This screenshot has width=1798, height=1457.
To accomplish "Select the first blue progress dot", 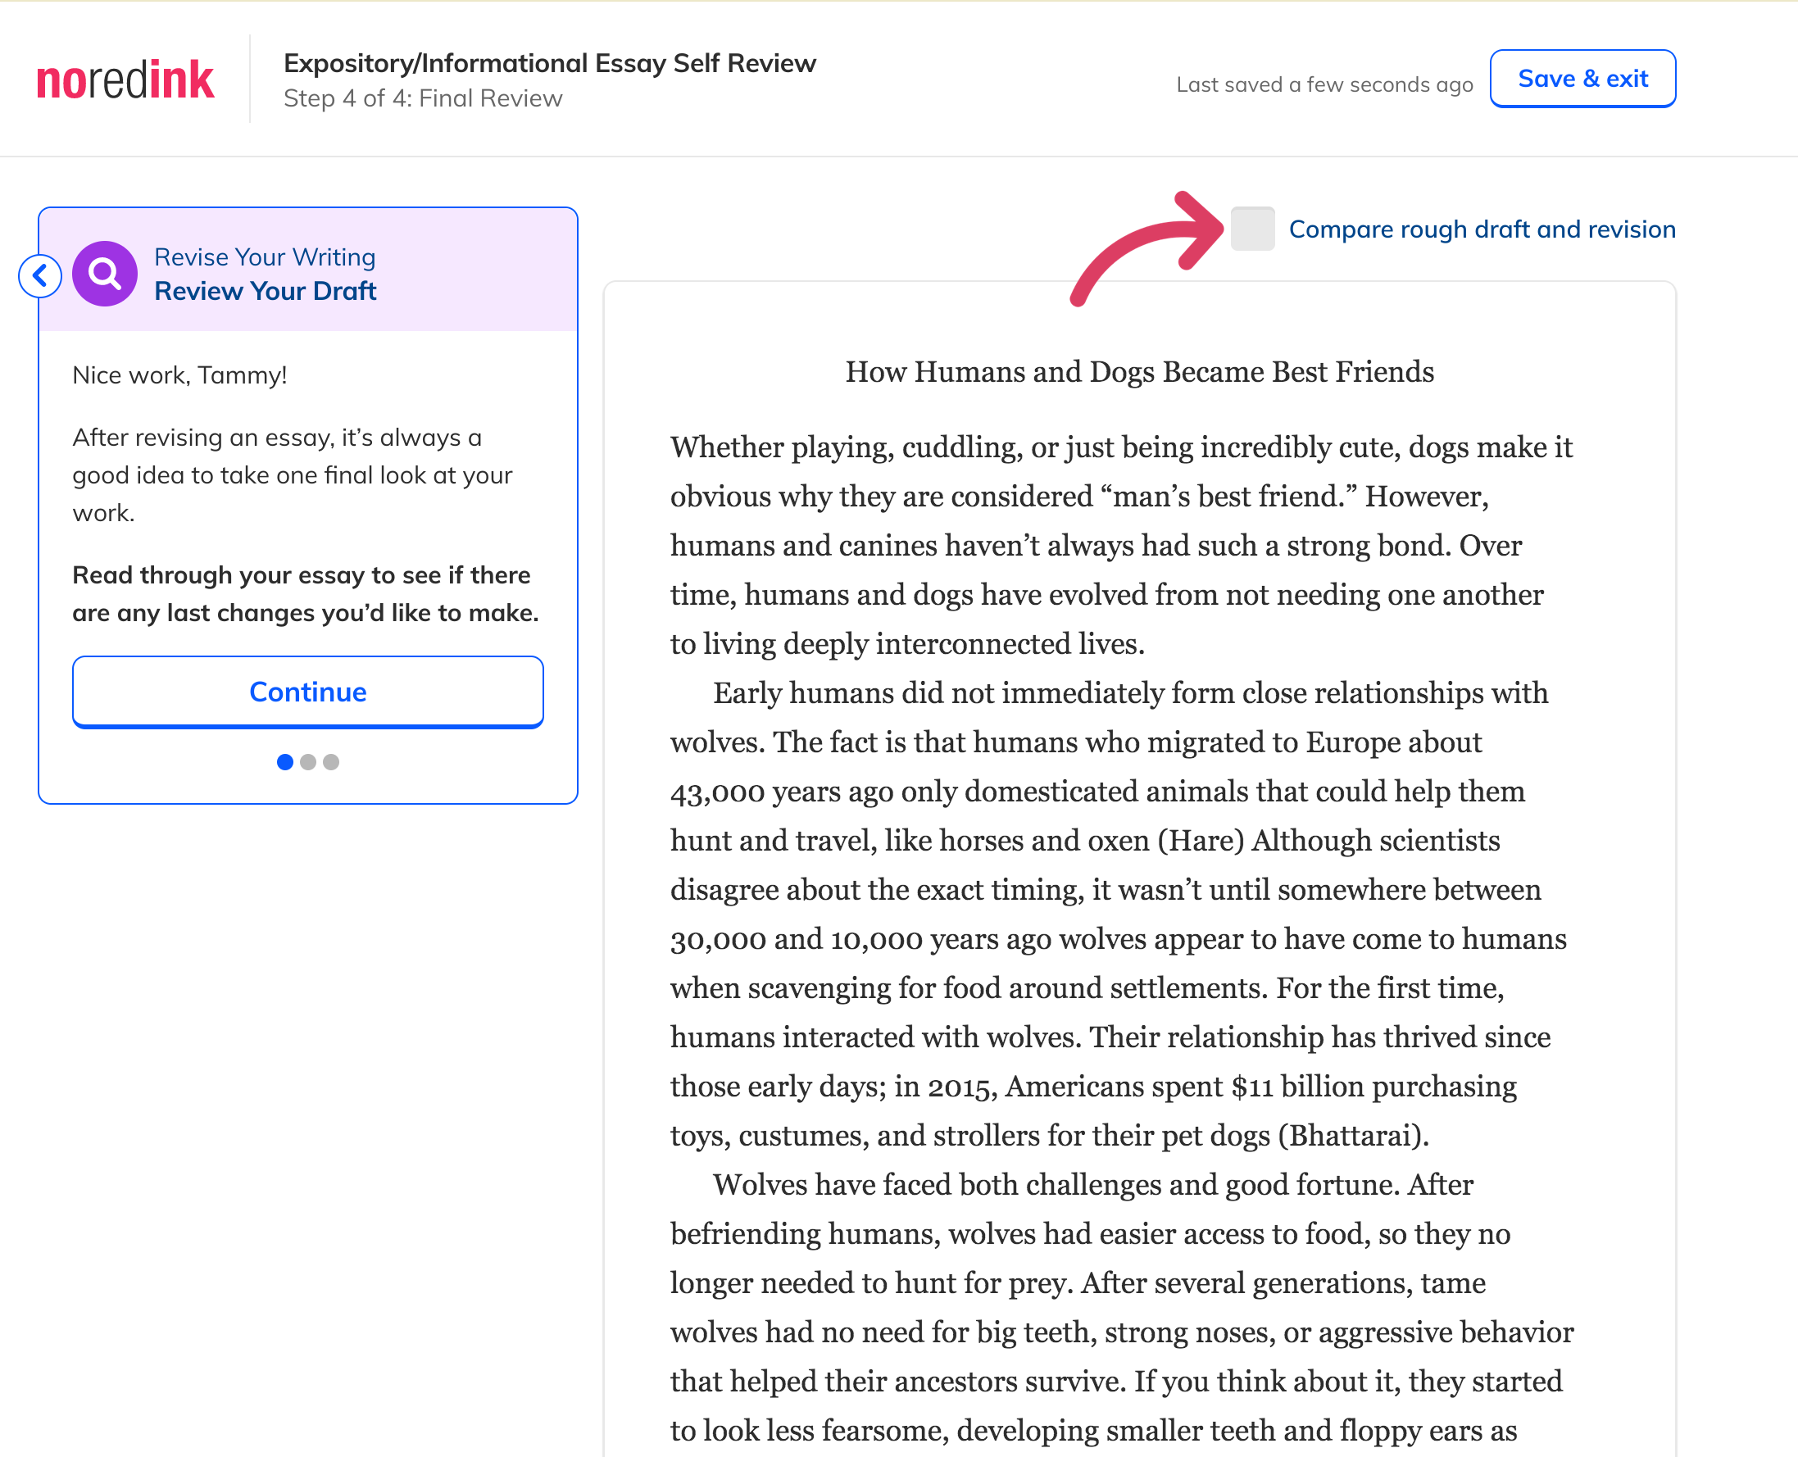I will [284, 762].
